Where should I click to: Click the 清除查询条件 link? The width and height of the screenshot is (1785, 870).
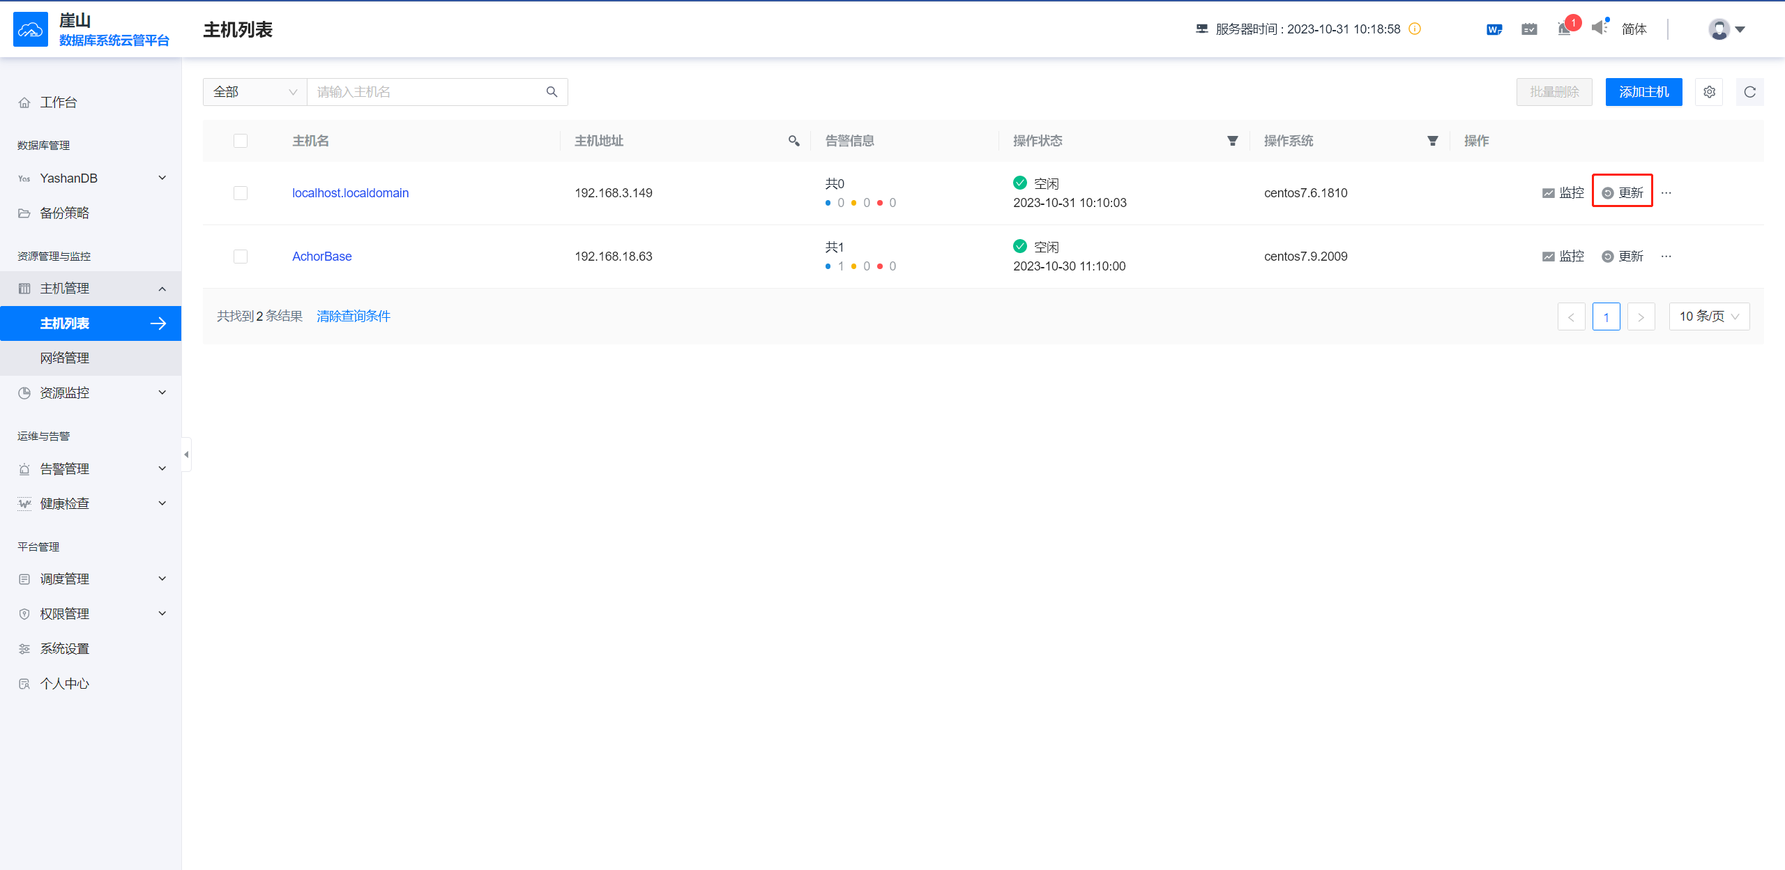point(354,316)
